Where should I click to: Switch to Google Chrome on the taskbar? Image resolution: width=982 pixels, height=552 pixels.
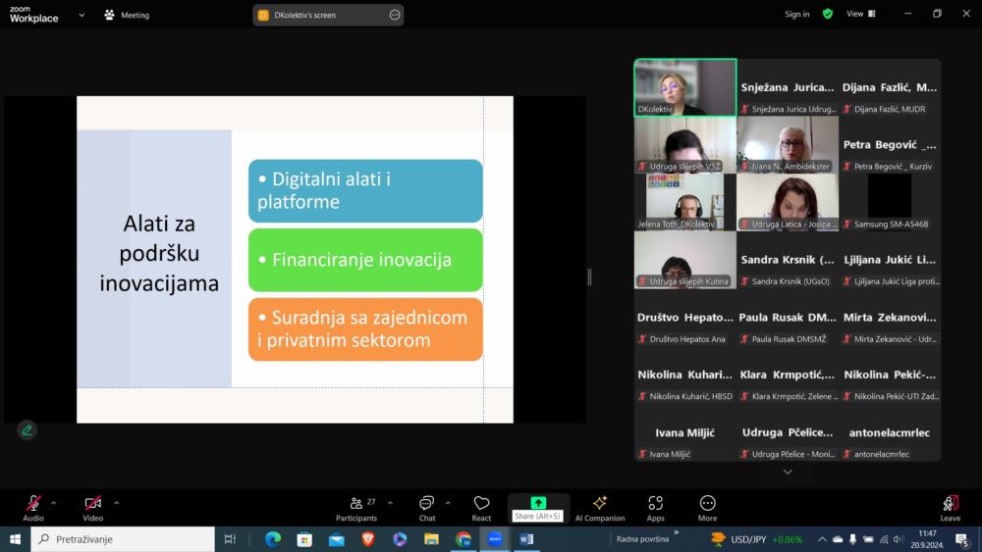coord(464,539)
